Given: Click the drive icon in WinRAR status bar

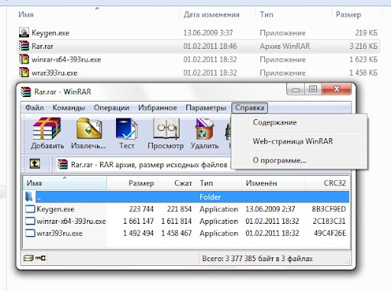Looking at the screenshot, I should 28,258.
